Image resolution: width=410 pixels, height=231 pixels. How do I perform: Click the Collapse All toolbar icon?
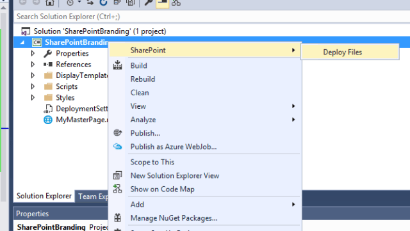(117, 3)
